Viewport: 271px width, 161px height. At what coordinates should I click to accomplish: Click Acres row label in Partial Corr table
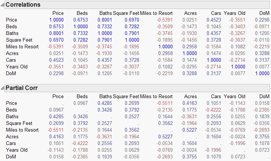12,137
